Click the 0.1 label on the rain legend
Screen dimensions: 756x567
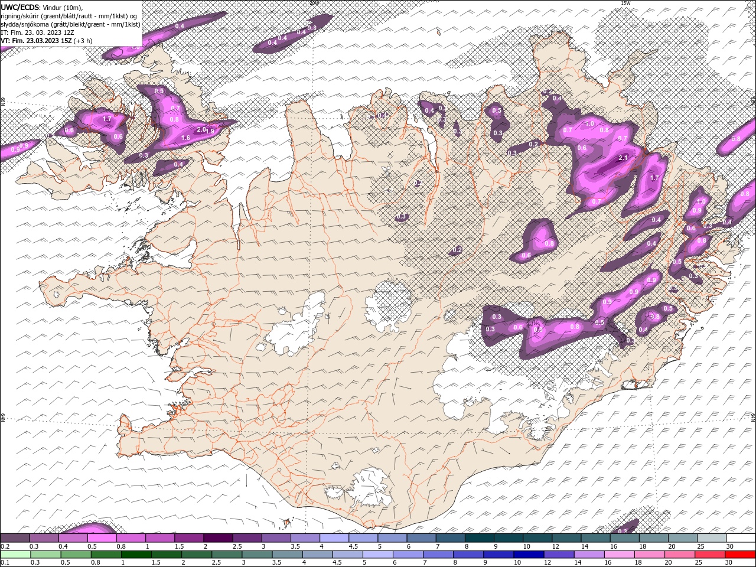[4, 563]
